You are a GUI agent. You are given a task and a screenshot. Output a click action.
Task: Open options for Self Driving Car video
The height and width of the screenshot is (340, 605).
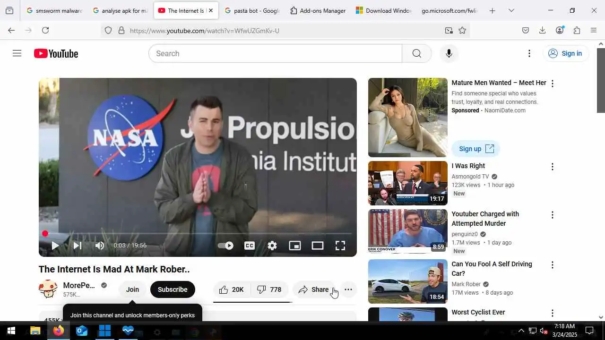click(552, 265)
